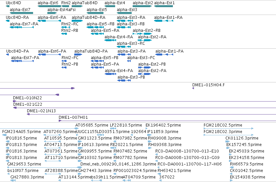This screenshot has width=276, height=182.
Task: Select EST RC0-DA0008-130700-013-E10
Action: (x=156, y=154)
